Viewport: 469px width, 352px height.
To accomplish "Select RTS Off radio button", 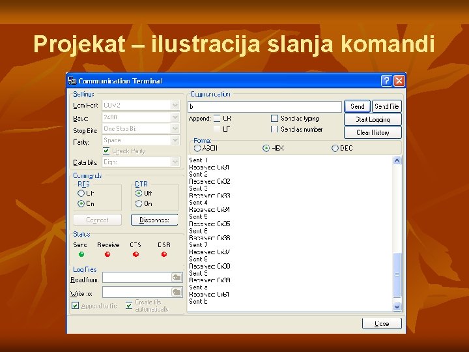I will tap(81, 194).
